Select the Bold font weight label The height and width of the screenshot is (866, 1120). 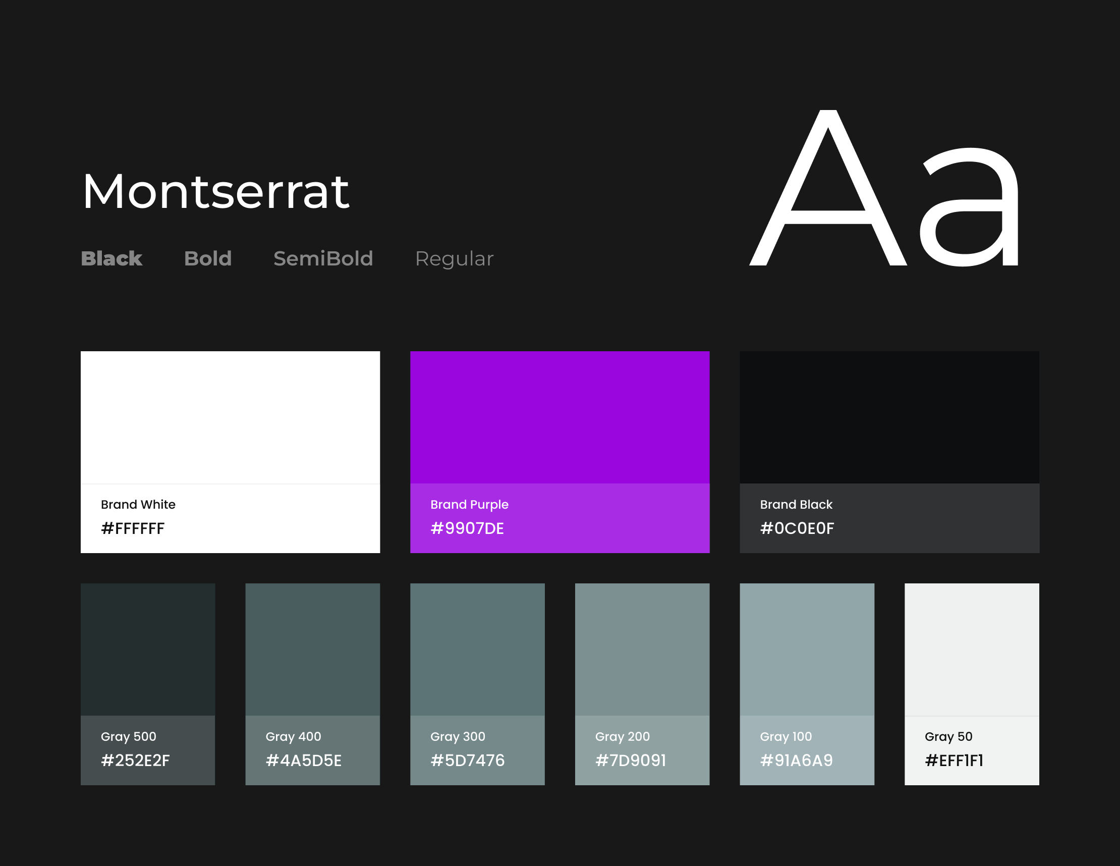pyautogui.click(x=208, y=258)
